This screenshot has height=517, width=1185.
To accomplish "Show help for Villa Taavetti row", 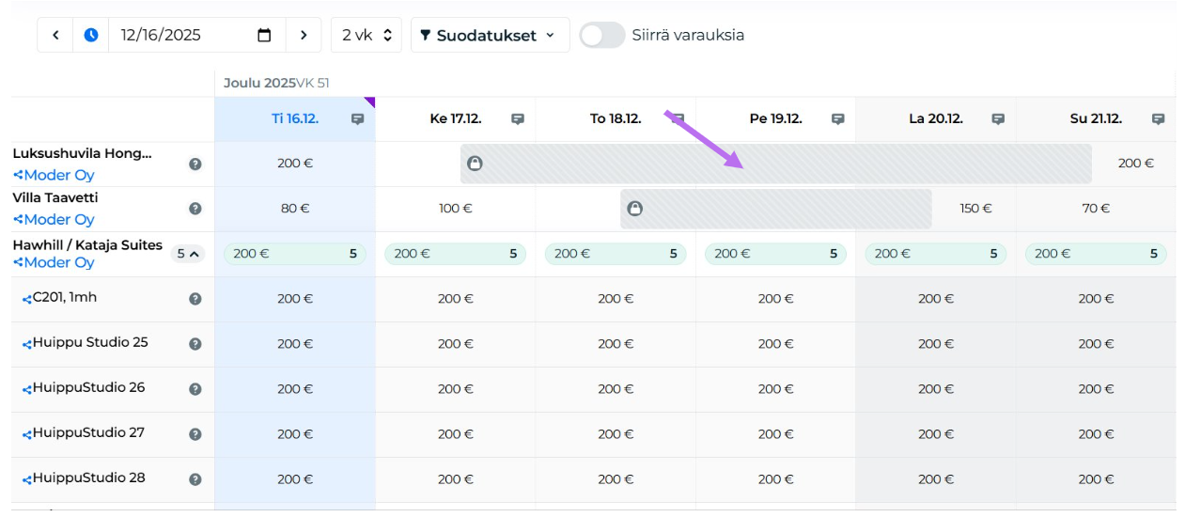I will (x=195, y=209).
